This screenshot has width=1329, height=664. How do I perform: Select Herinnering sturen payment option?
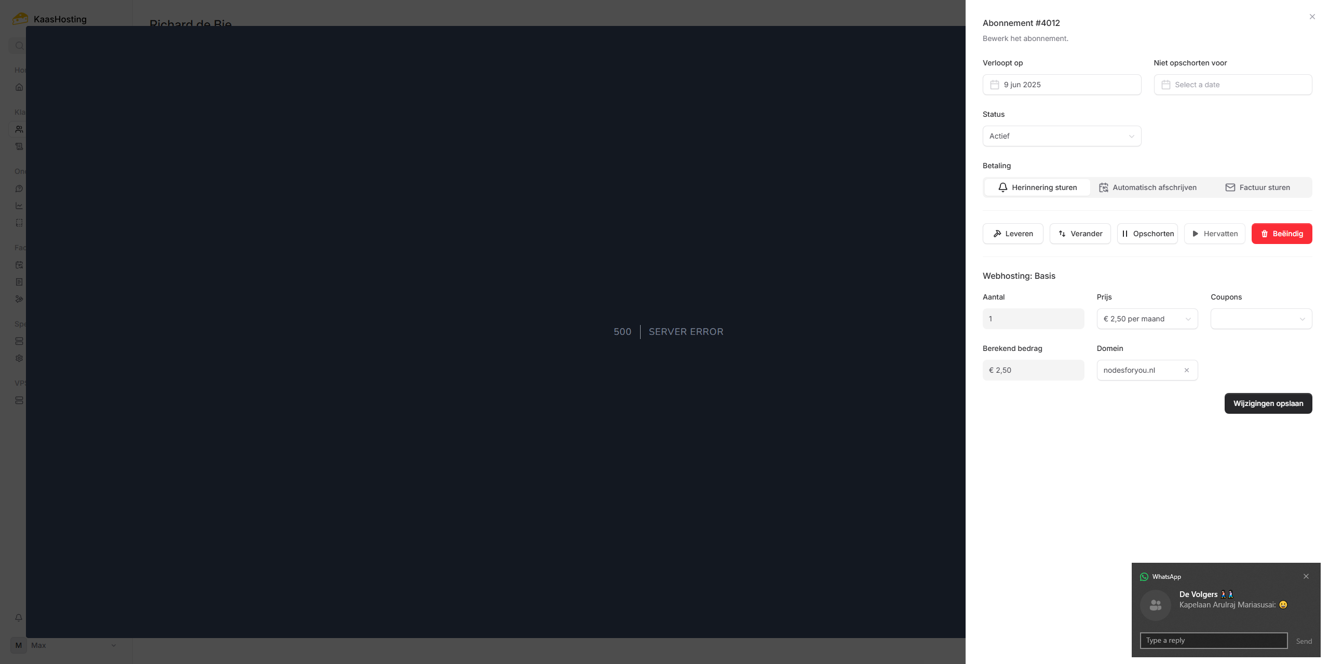1037,187
